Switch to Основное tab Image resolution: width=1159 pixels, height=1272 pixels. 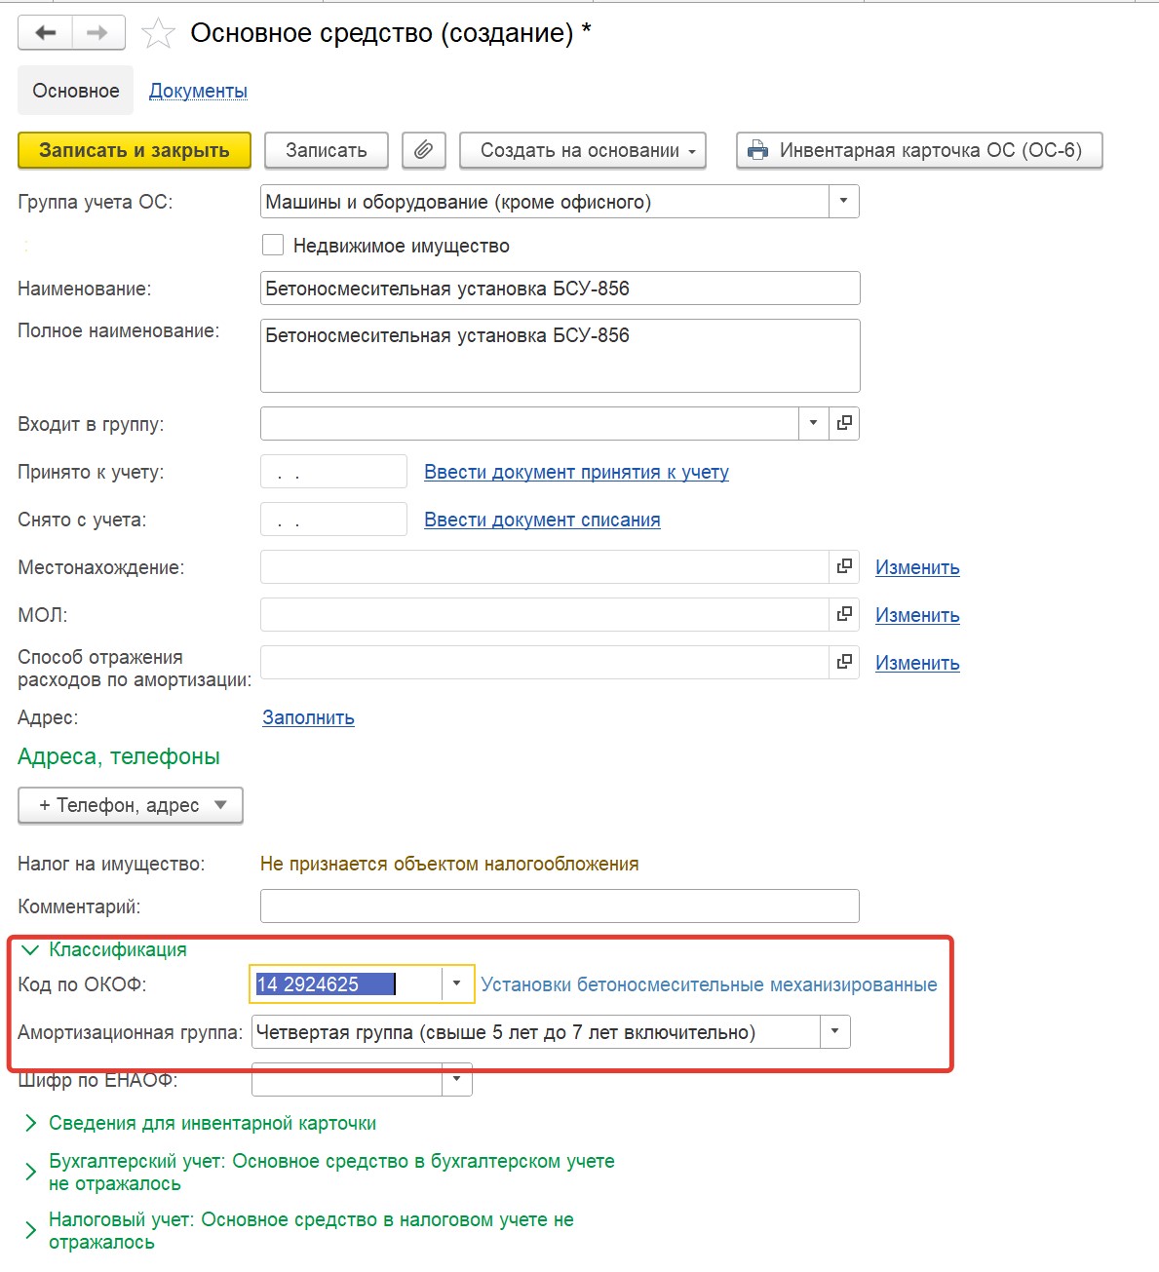tap(76, 91)
